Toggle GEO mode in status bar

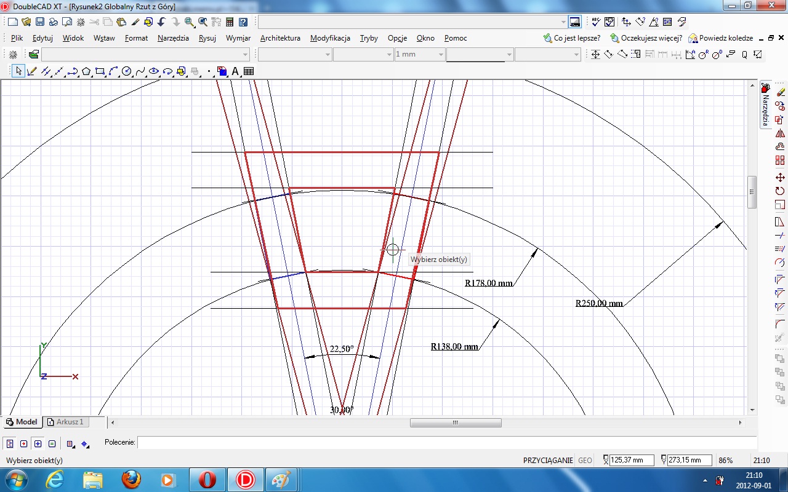(585, 460)
